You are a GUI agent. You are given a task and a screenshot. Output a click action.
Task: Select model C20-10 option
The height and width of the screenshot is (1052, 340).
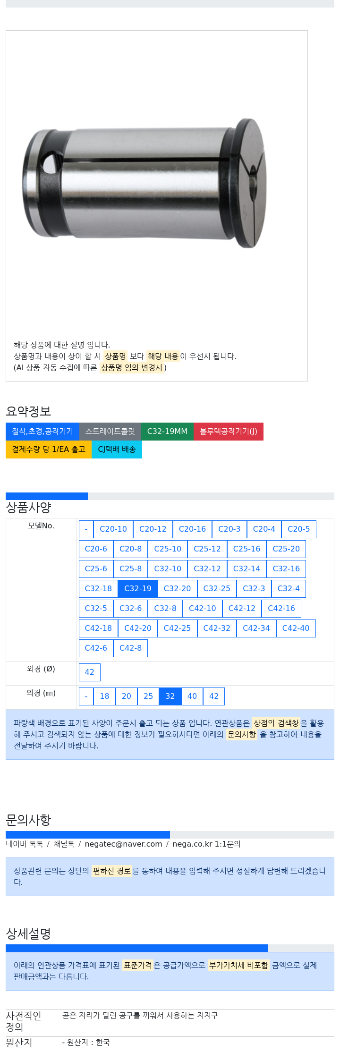point(113,529)
